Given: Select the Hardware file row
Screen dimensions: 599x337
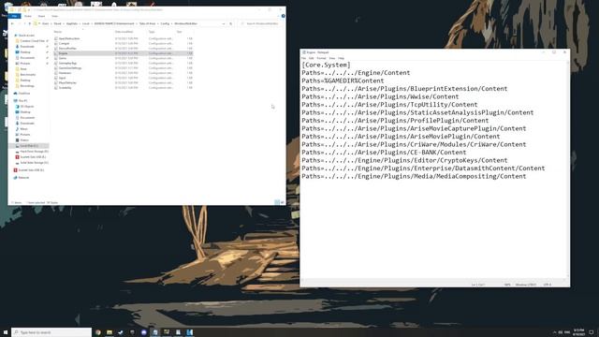Looking at the screenshot, I should 123,73.
